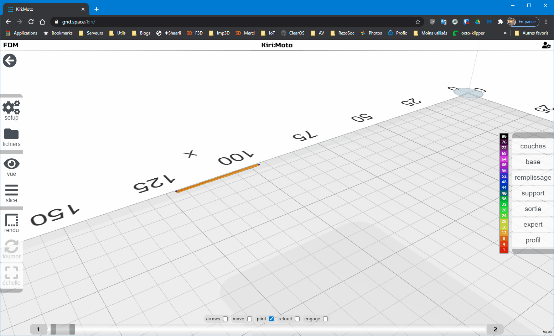The height and width of the screenshot is (336, 554).
Task: Open the Imp3D bookmarks folder
Action: (x=219, y=33)
